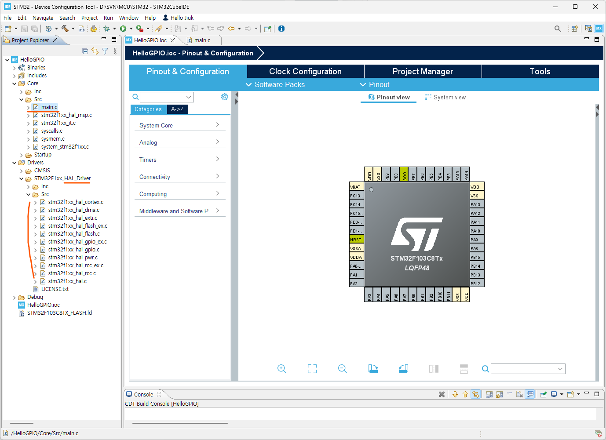Viewport: 606px width, 440px height.
Task: Expand the Includes node
Action: click(14, 76)
